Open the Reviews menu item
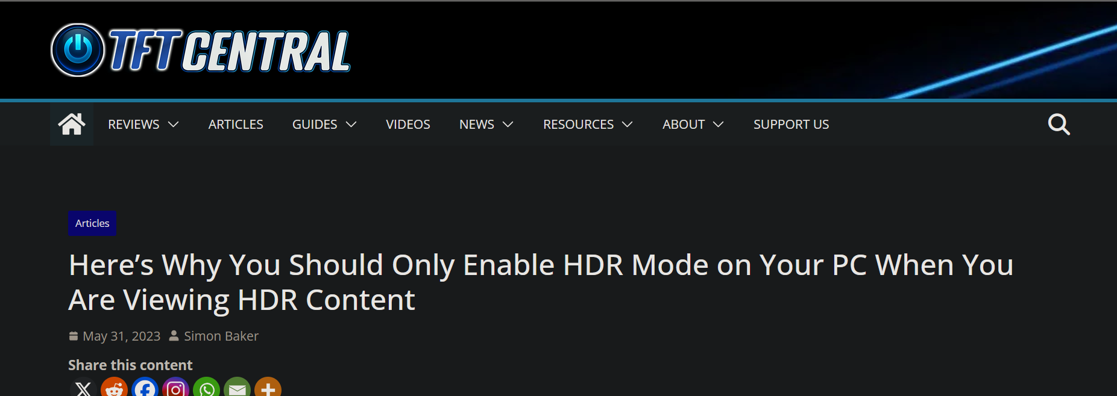 (x=134, y=125)
